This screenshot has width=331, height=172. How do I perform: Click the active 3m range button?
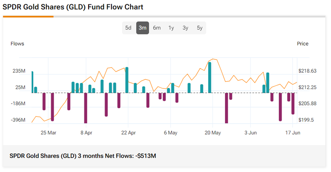click(142, 28)
